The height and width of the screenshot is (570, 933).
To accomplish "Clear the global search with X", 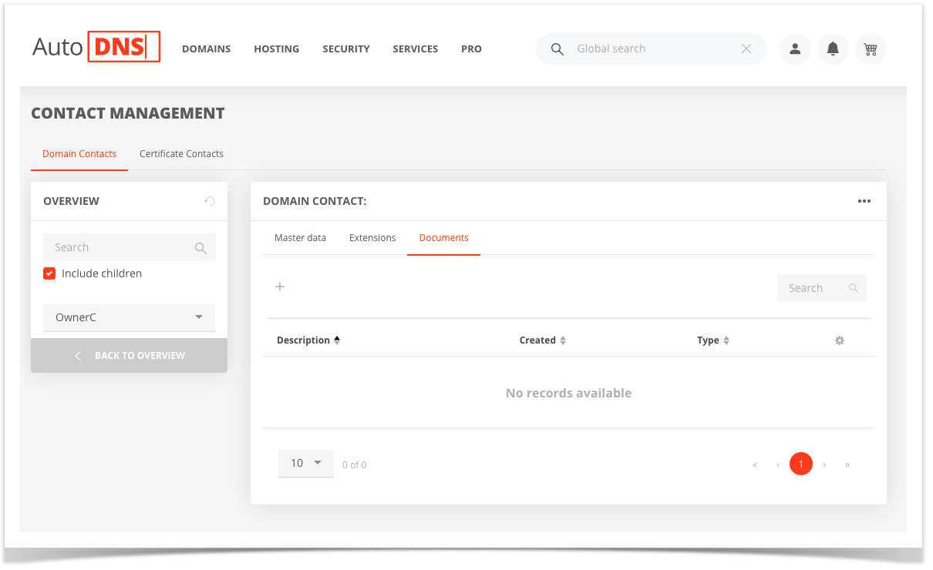I will pos(746,49).
